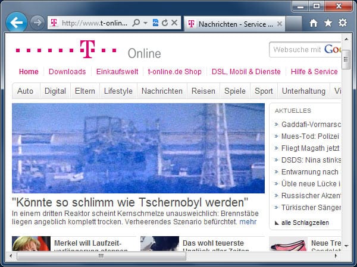Click the horizontal scrollbar left arrow
The width and height of the screenshot is (357, 267).
tap(11, 256)
